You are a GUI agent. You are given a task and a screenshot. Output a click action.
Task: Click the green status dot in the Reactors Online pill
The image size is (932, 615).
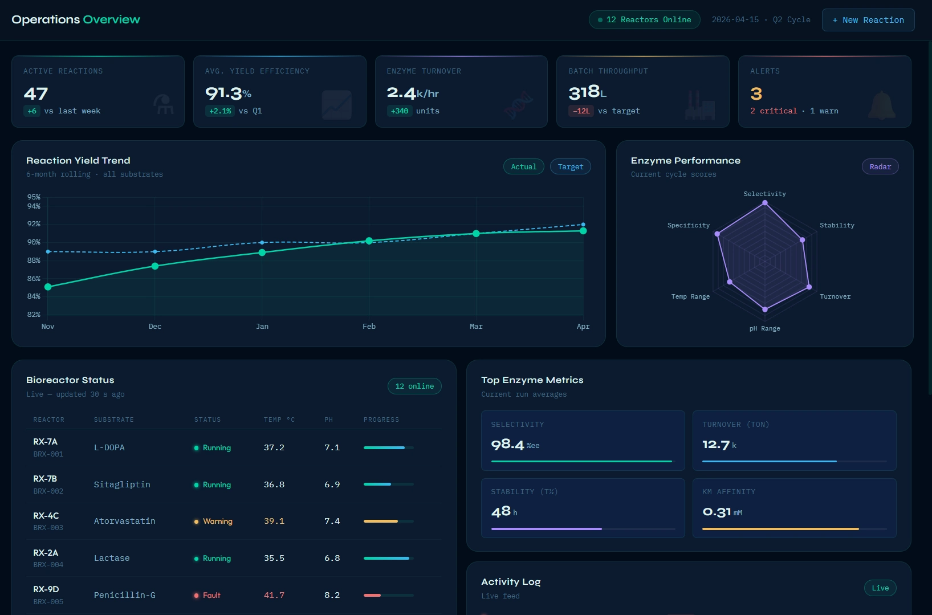point(599,19)
